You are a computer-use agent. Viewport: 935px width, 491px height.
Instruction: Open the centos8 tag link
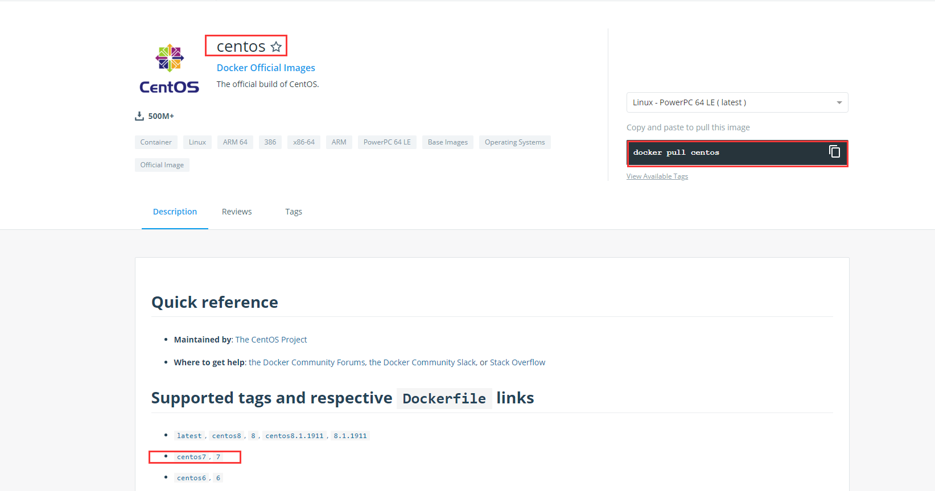(226, 436)
